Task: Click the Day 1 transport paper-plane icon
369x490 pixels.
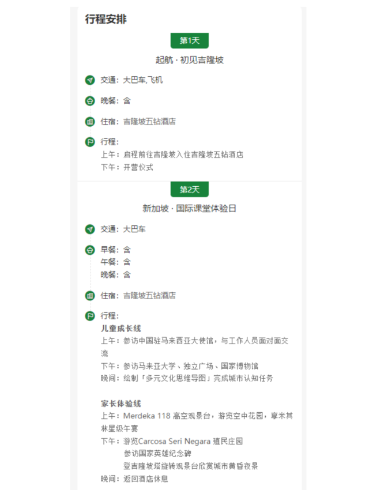Action: [x=90, y=80]
